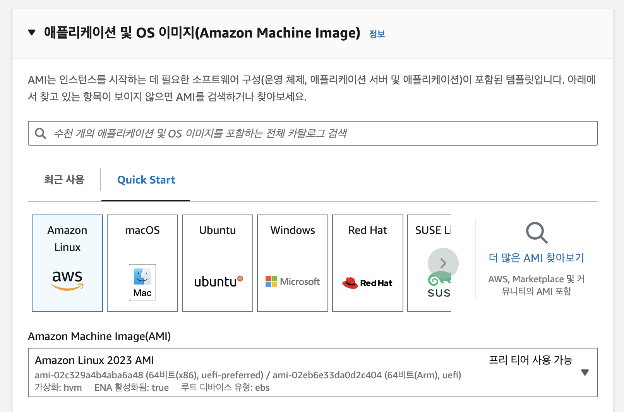Click 루트 디바이스 유형: ebs text
624x412 pixels.
[225, 388]
